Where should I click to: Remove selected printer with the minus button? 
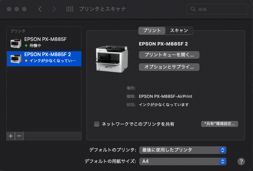pyautogui.click(x=19, y=136)
